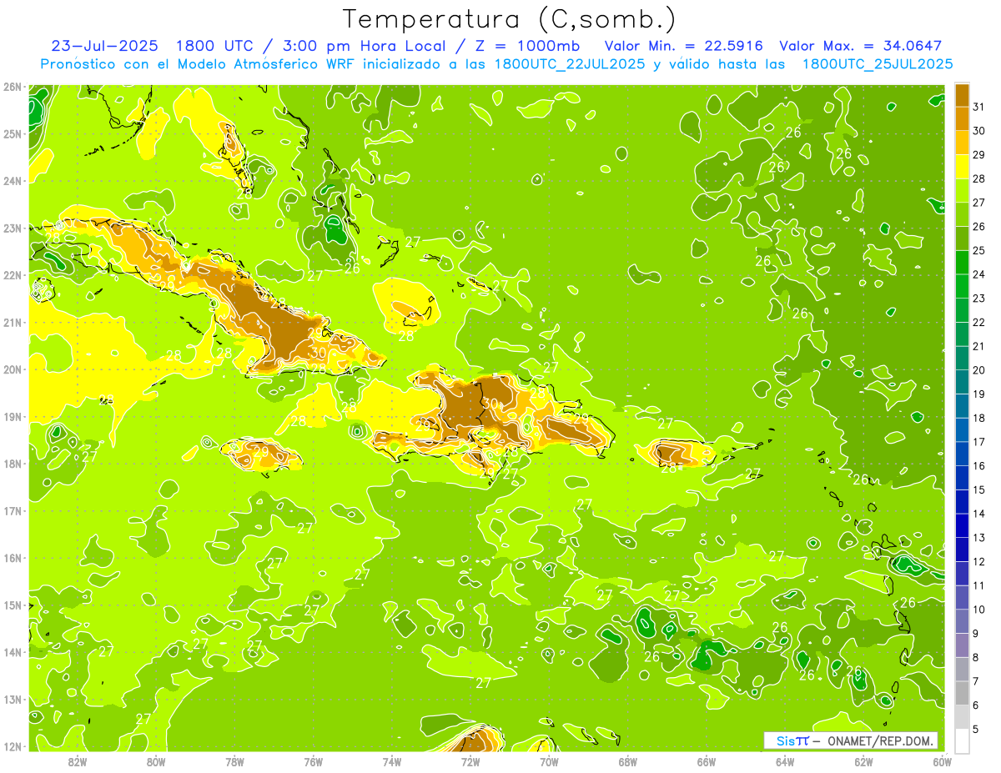Click the latitude axis label "18N"

13,464
